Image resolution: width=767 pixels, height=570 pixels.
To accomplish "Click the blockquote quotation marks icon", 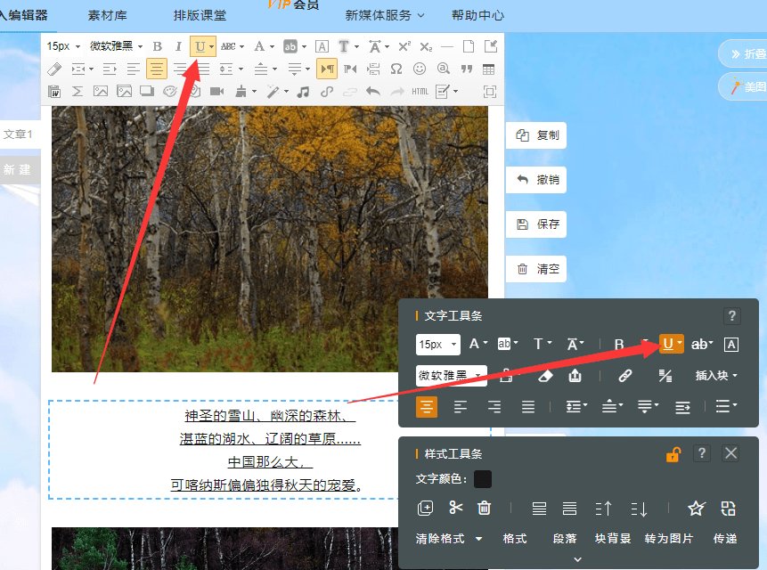I will [466, 69].
